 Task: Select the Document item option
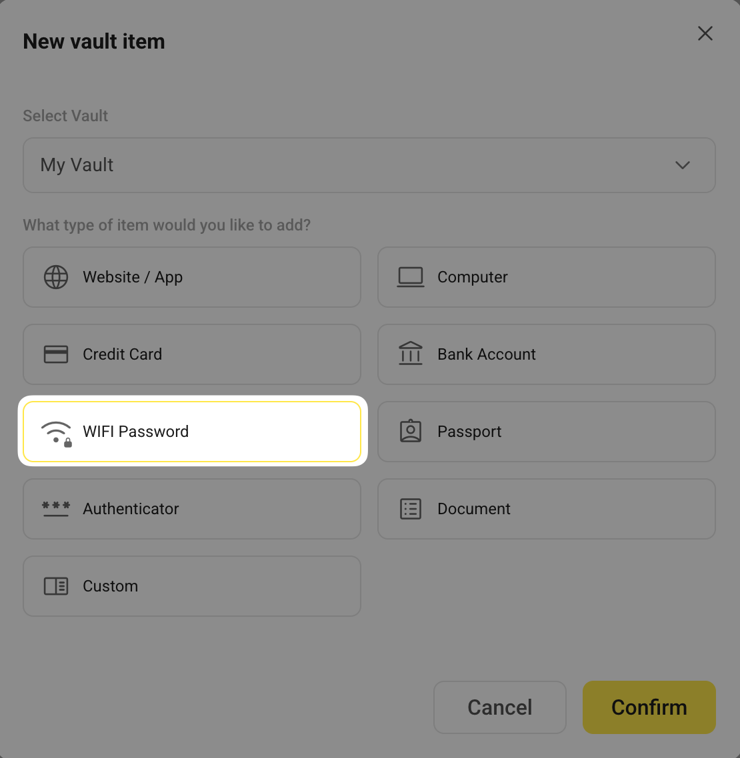[x=546, y=509]
